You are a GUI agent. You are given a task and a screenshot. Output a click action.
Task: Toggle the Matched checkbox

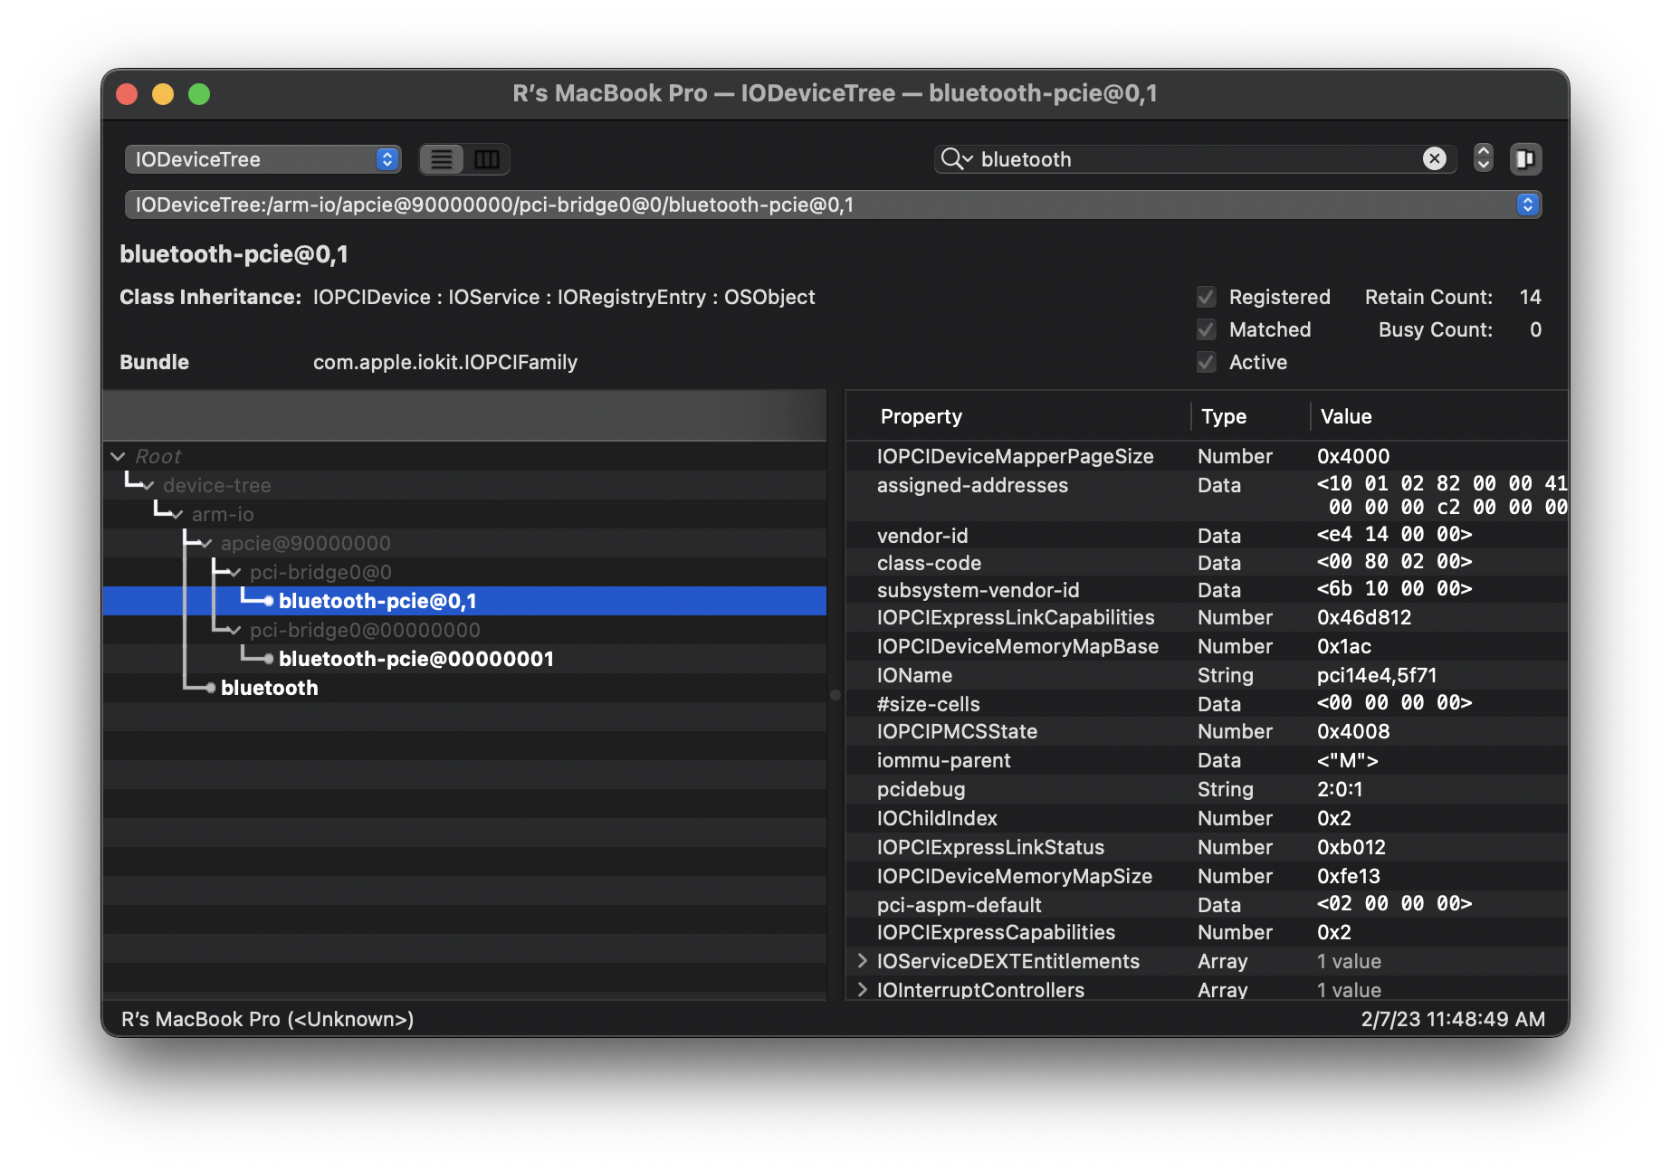[x=1206, y=329]
